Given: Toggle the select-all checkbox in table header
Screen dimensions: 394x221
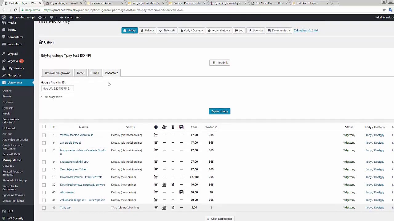Looking at the screenshot, I should (x=44, y=127).
